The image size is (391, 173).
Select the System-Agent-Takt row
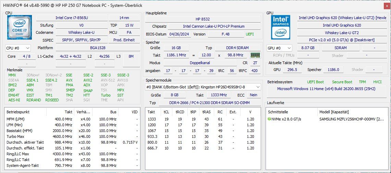click(72, 165)
